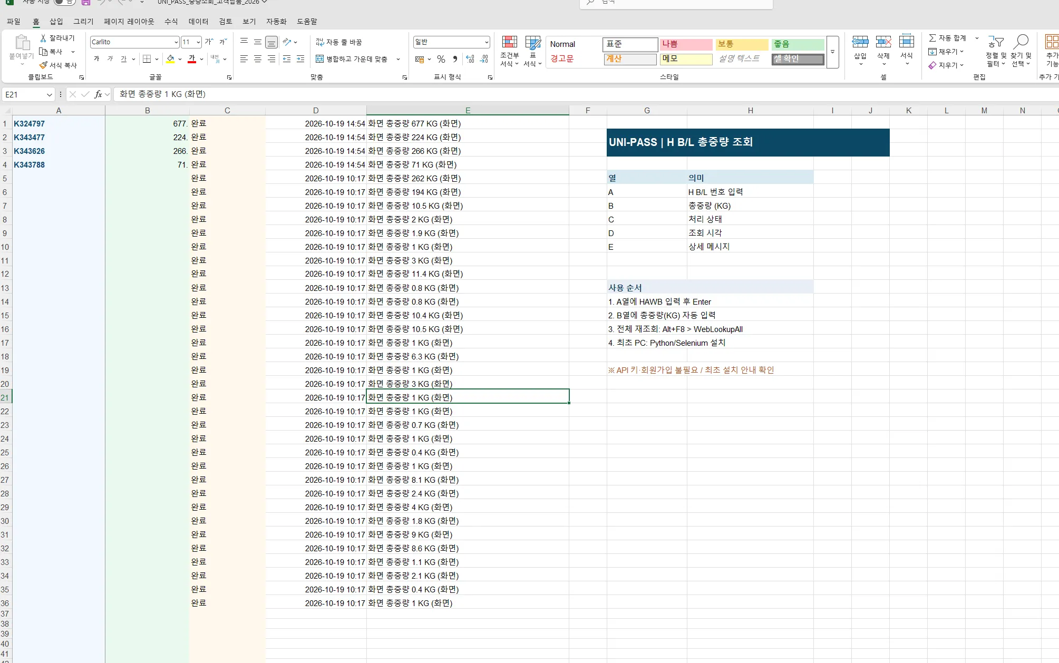Click the increase decimal icon
The image size is (1059, 663).
click(470, 59)
